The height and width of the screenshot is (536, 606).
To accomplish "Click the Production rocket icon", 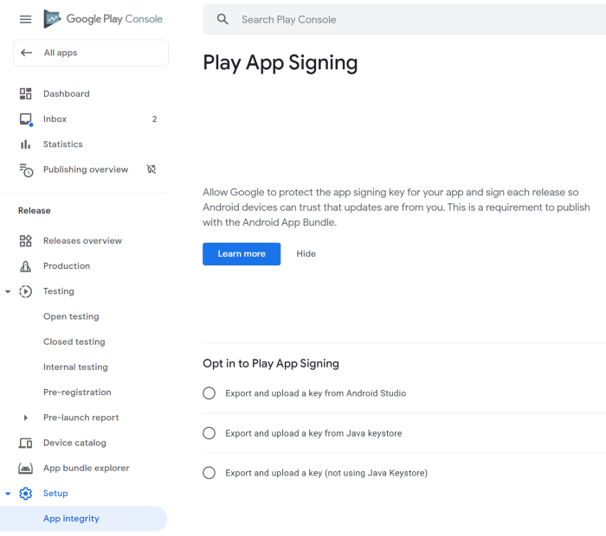I will [25, 266].
